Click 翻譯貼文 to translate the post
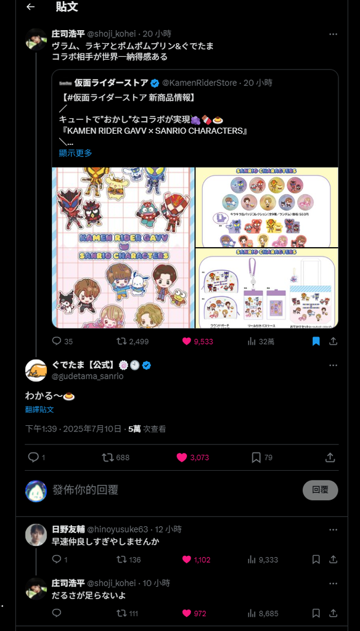Image resolution: width=360 pixels, height=631 pixels. tap(39, 410)
